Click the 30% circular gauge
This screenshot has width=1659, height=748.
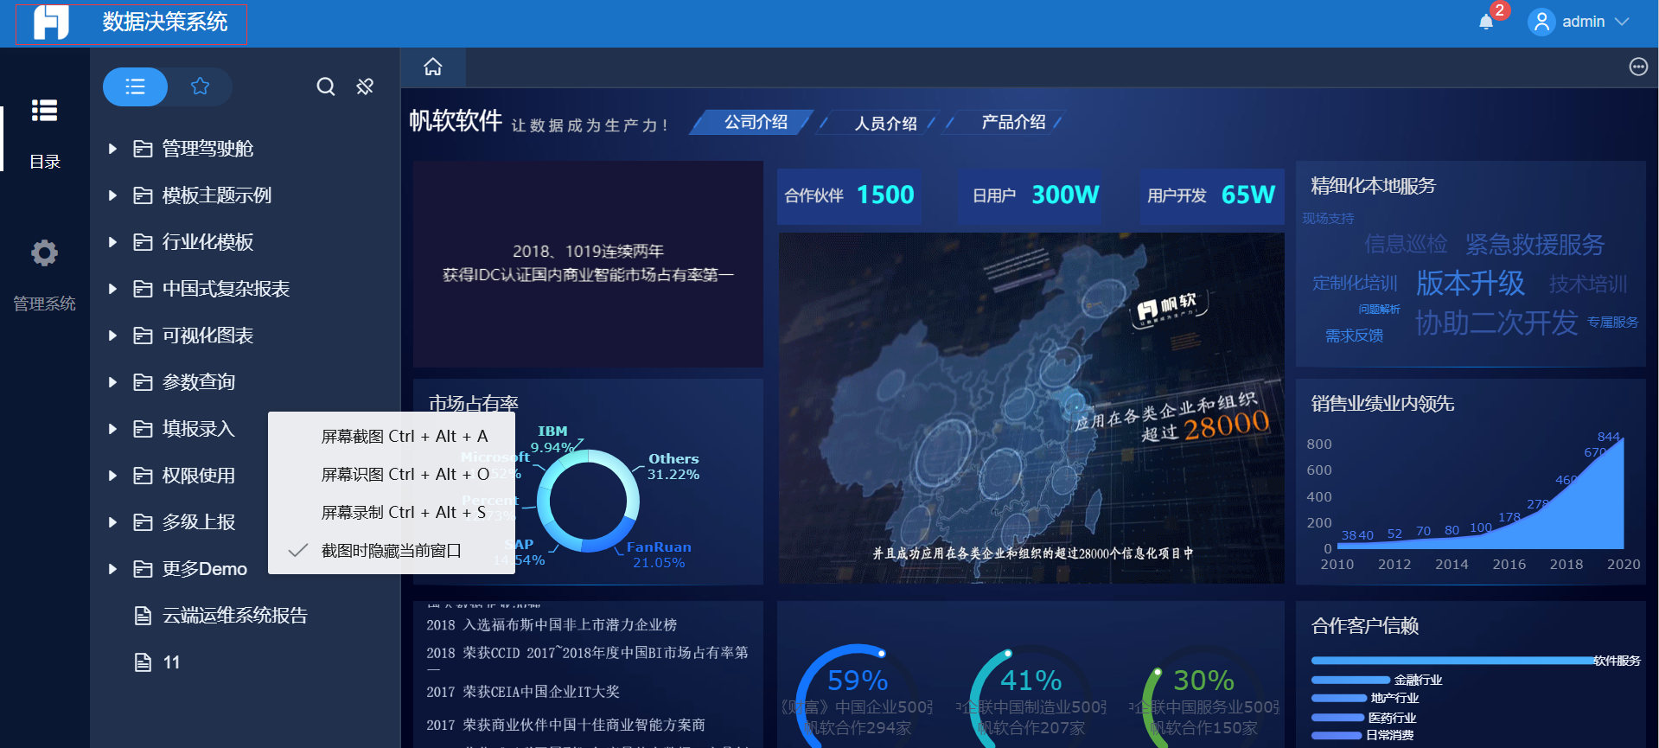pyautogui.click(x=1203, y=694)
